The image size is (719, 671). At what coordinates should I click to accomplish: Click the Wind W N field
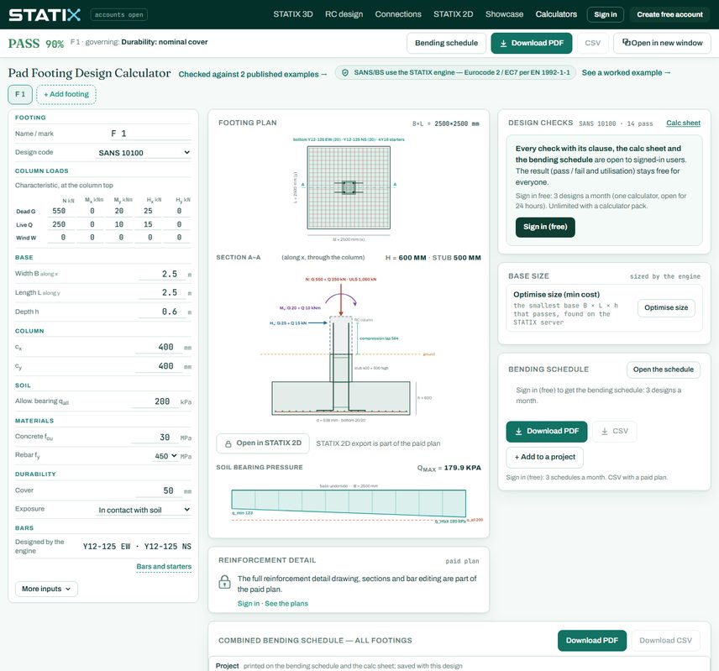coord(60,238)
